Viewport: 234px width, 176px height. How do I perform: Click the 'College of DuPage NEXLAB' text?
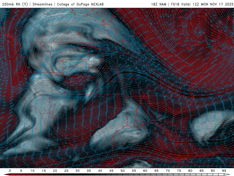[x=80, y=4]
